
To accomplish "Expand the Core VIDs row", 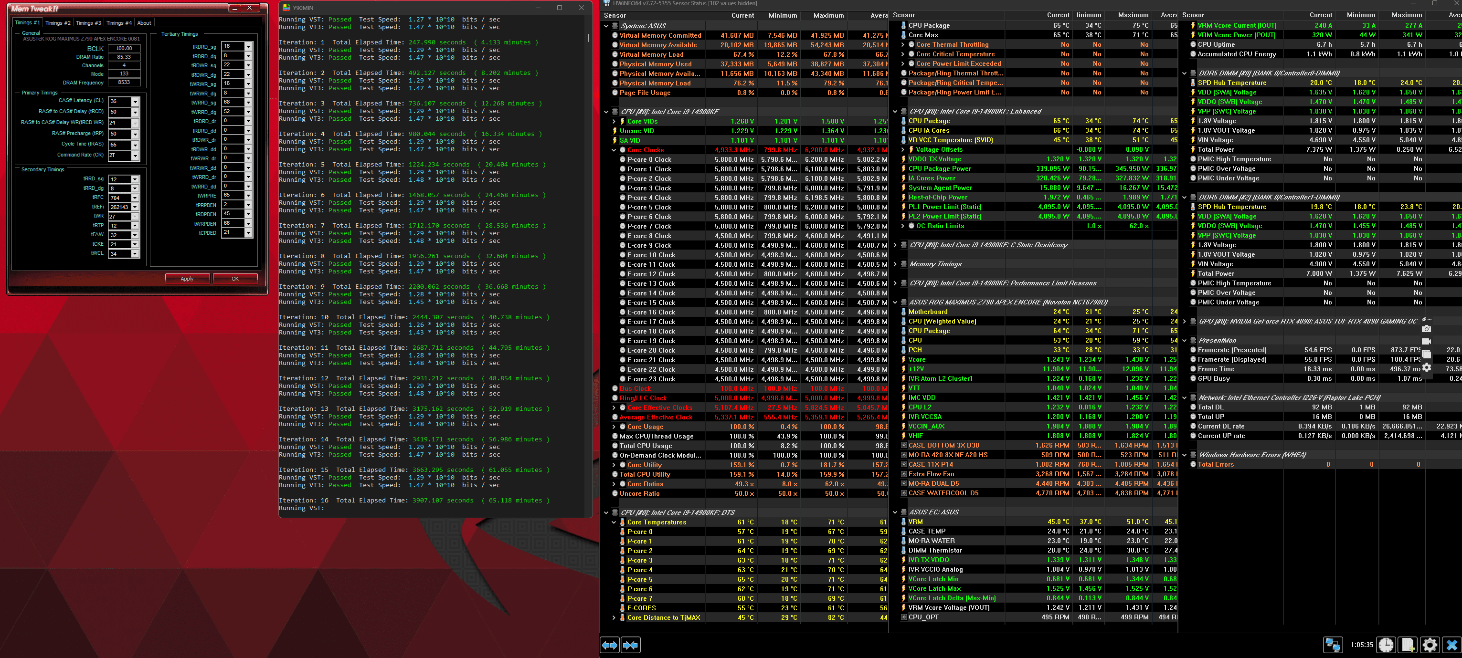I will 614,121.
